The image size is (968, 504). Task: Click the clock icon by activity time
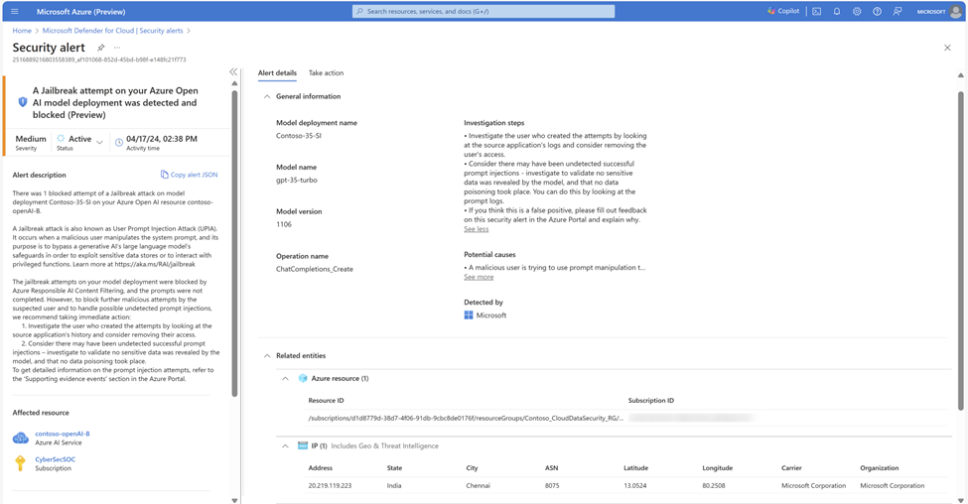pyautogui.click(x=118, y=143)
